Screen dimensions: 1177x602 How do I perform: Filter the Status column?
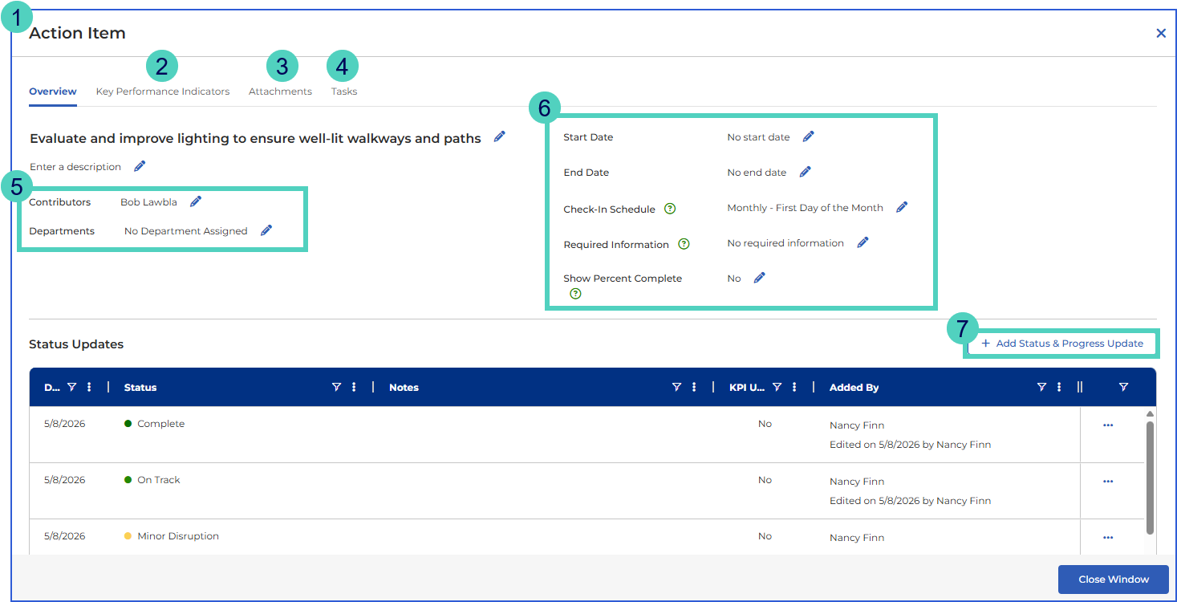pyautogui.click(x=337, y=387)
